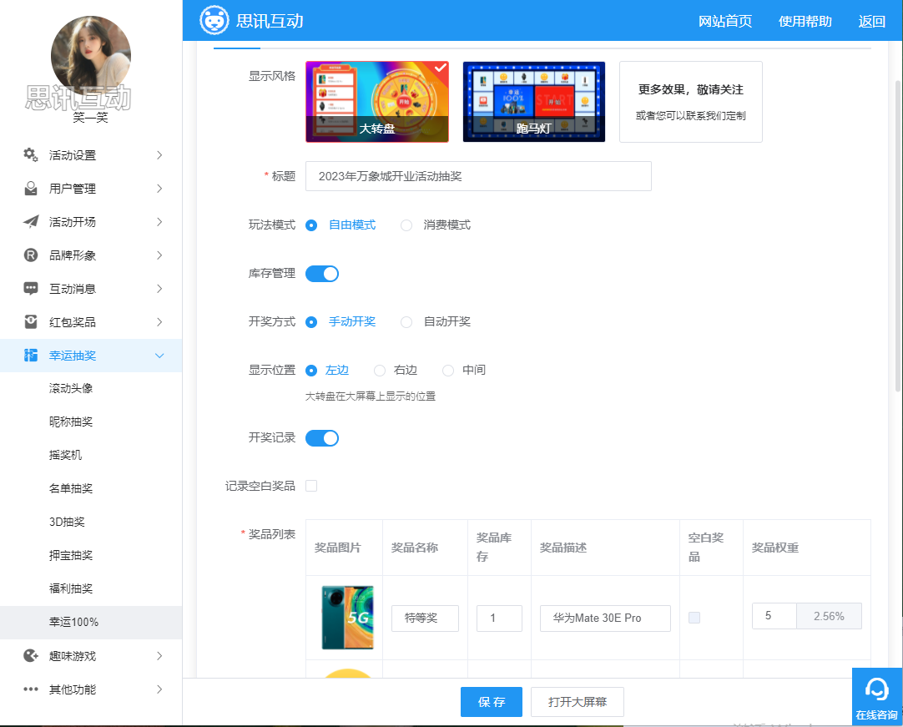This screenshot has height=727, width=903.
Task: Expand the 其他功能 menu arrow
Action: click(x=159, y=689)
